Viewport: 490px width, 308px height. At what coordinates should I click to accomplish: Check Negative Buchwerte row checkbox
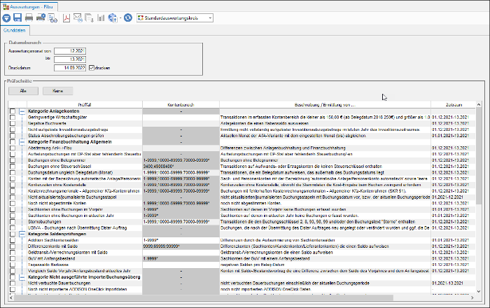coord(12,123)
